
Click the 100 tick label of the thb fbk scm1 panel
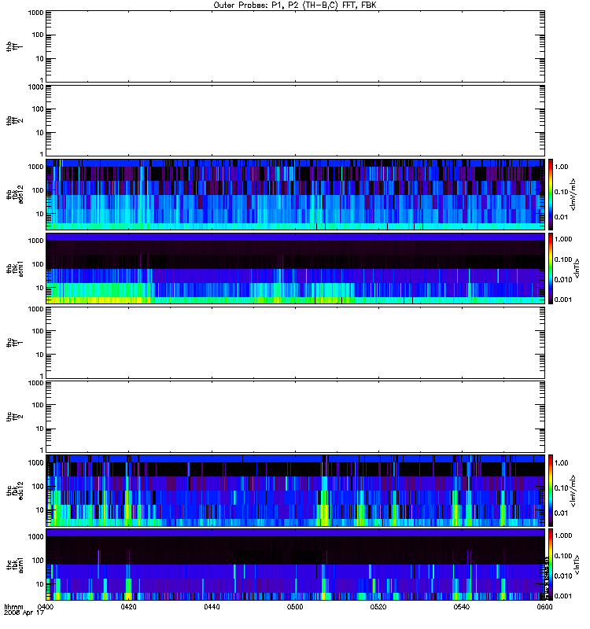coord(38,264)
